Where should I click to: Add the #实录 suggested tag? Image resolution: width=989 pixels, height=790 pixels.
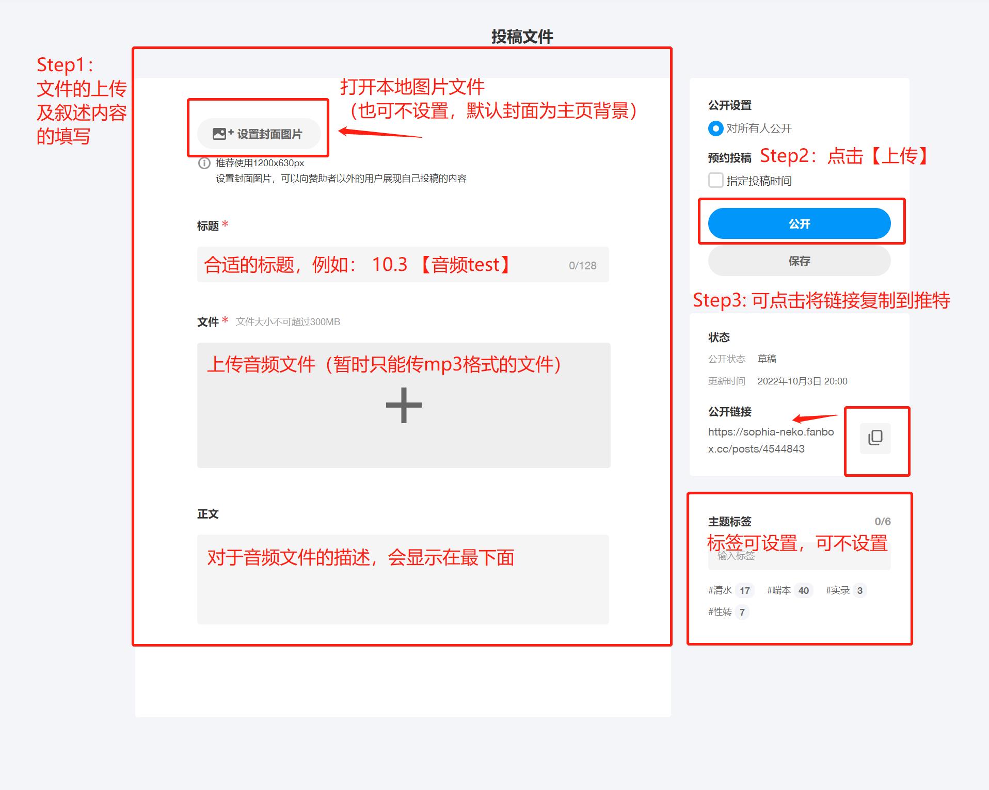[x=837, y=590]
